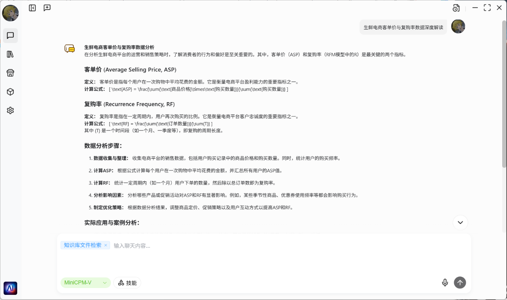Toggle fullscreen window mode
This screenshot has width=507, height=300.
[x=487, y=8]
